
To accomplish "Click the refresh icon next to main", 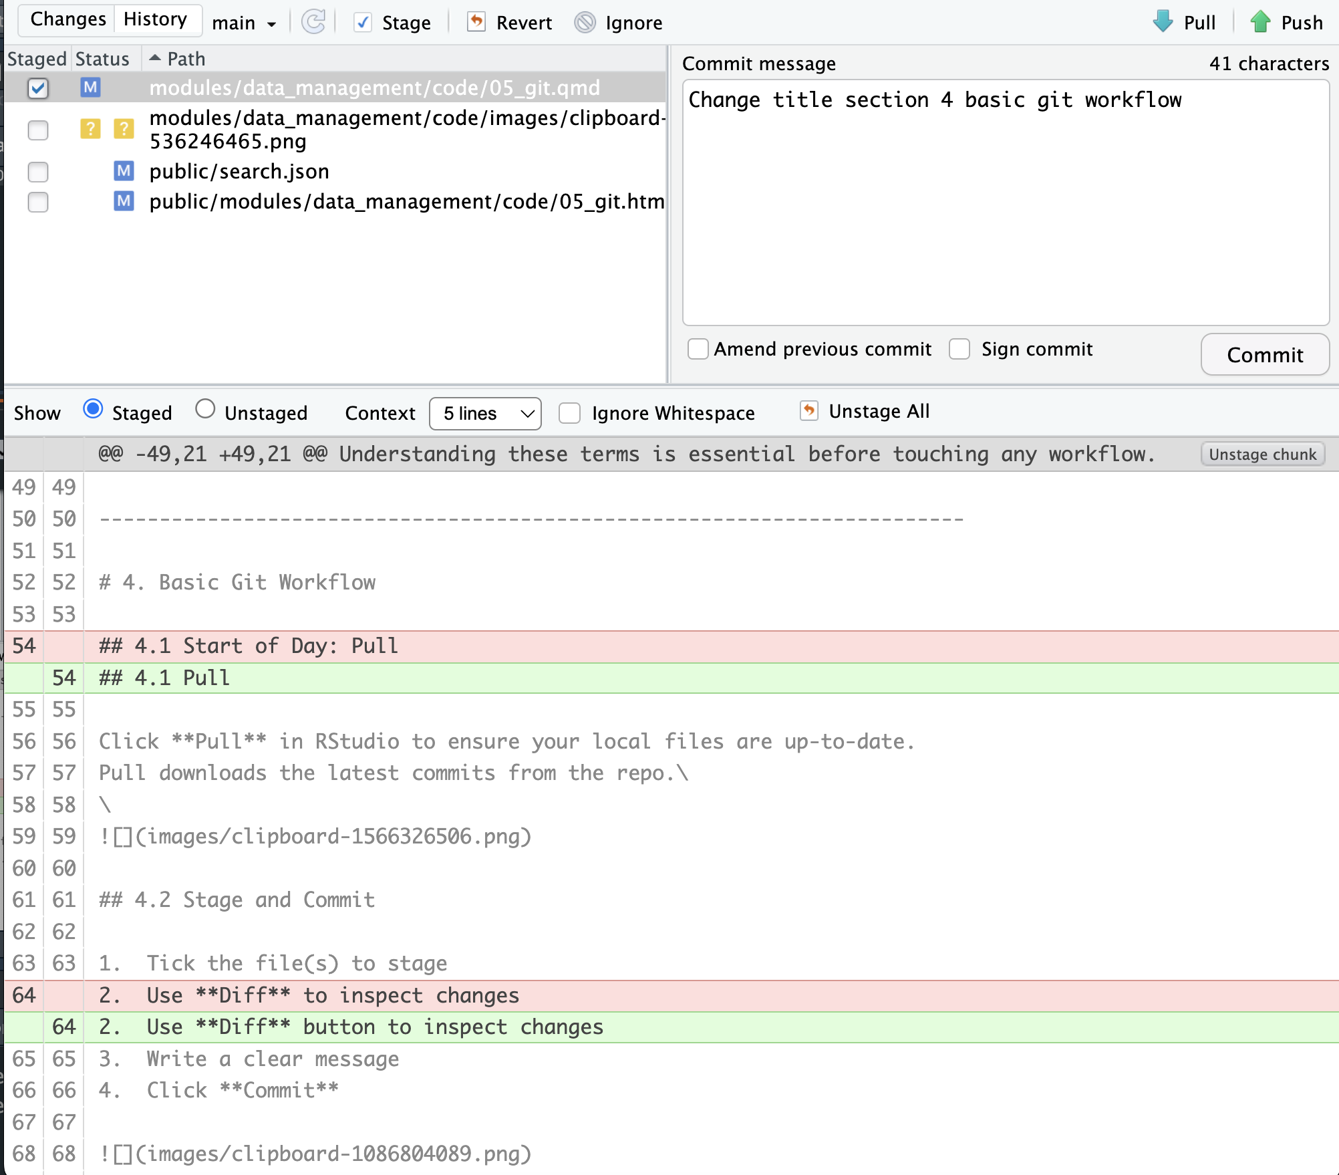I will pyautogui.click(x=313, y=22).
